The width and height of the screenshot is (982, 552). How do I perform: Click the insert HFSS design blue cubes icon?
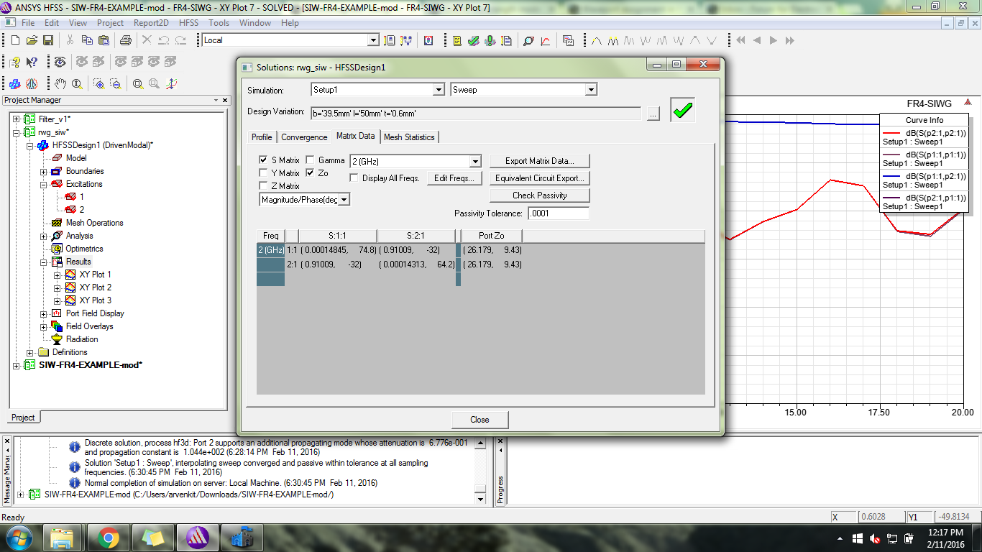(15, 84)
